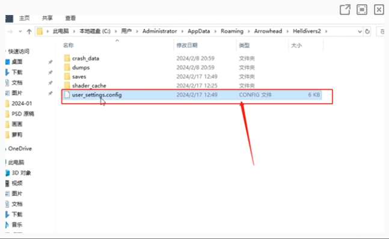Viewport: 389px width, 239px height.
Task: Open the crash_data folder icon
Action: pos(67,58)
